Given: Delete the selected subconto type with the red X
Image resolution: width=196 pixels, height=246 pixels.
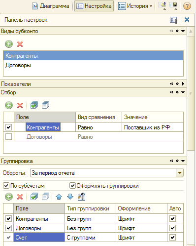Looking at the screenshot, I should (x=20, y=44).
